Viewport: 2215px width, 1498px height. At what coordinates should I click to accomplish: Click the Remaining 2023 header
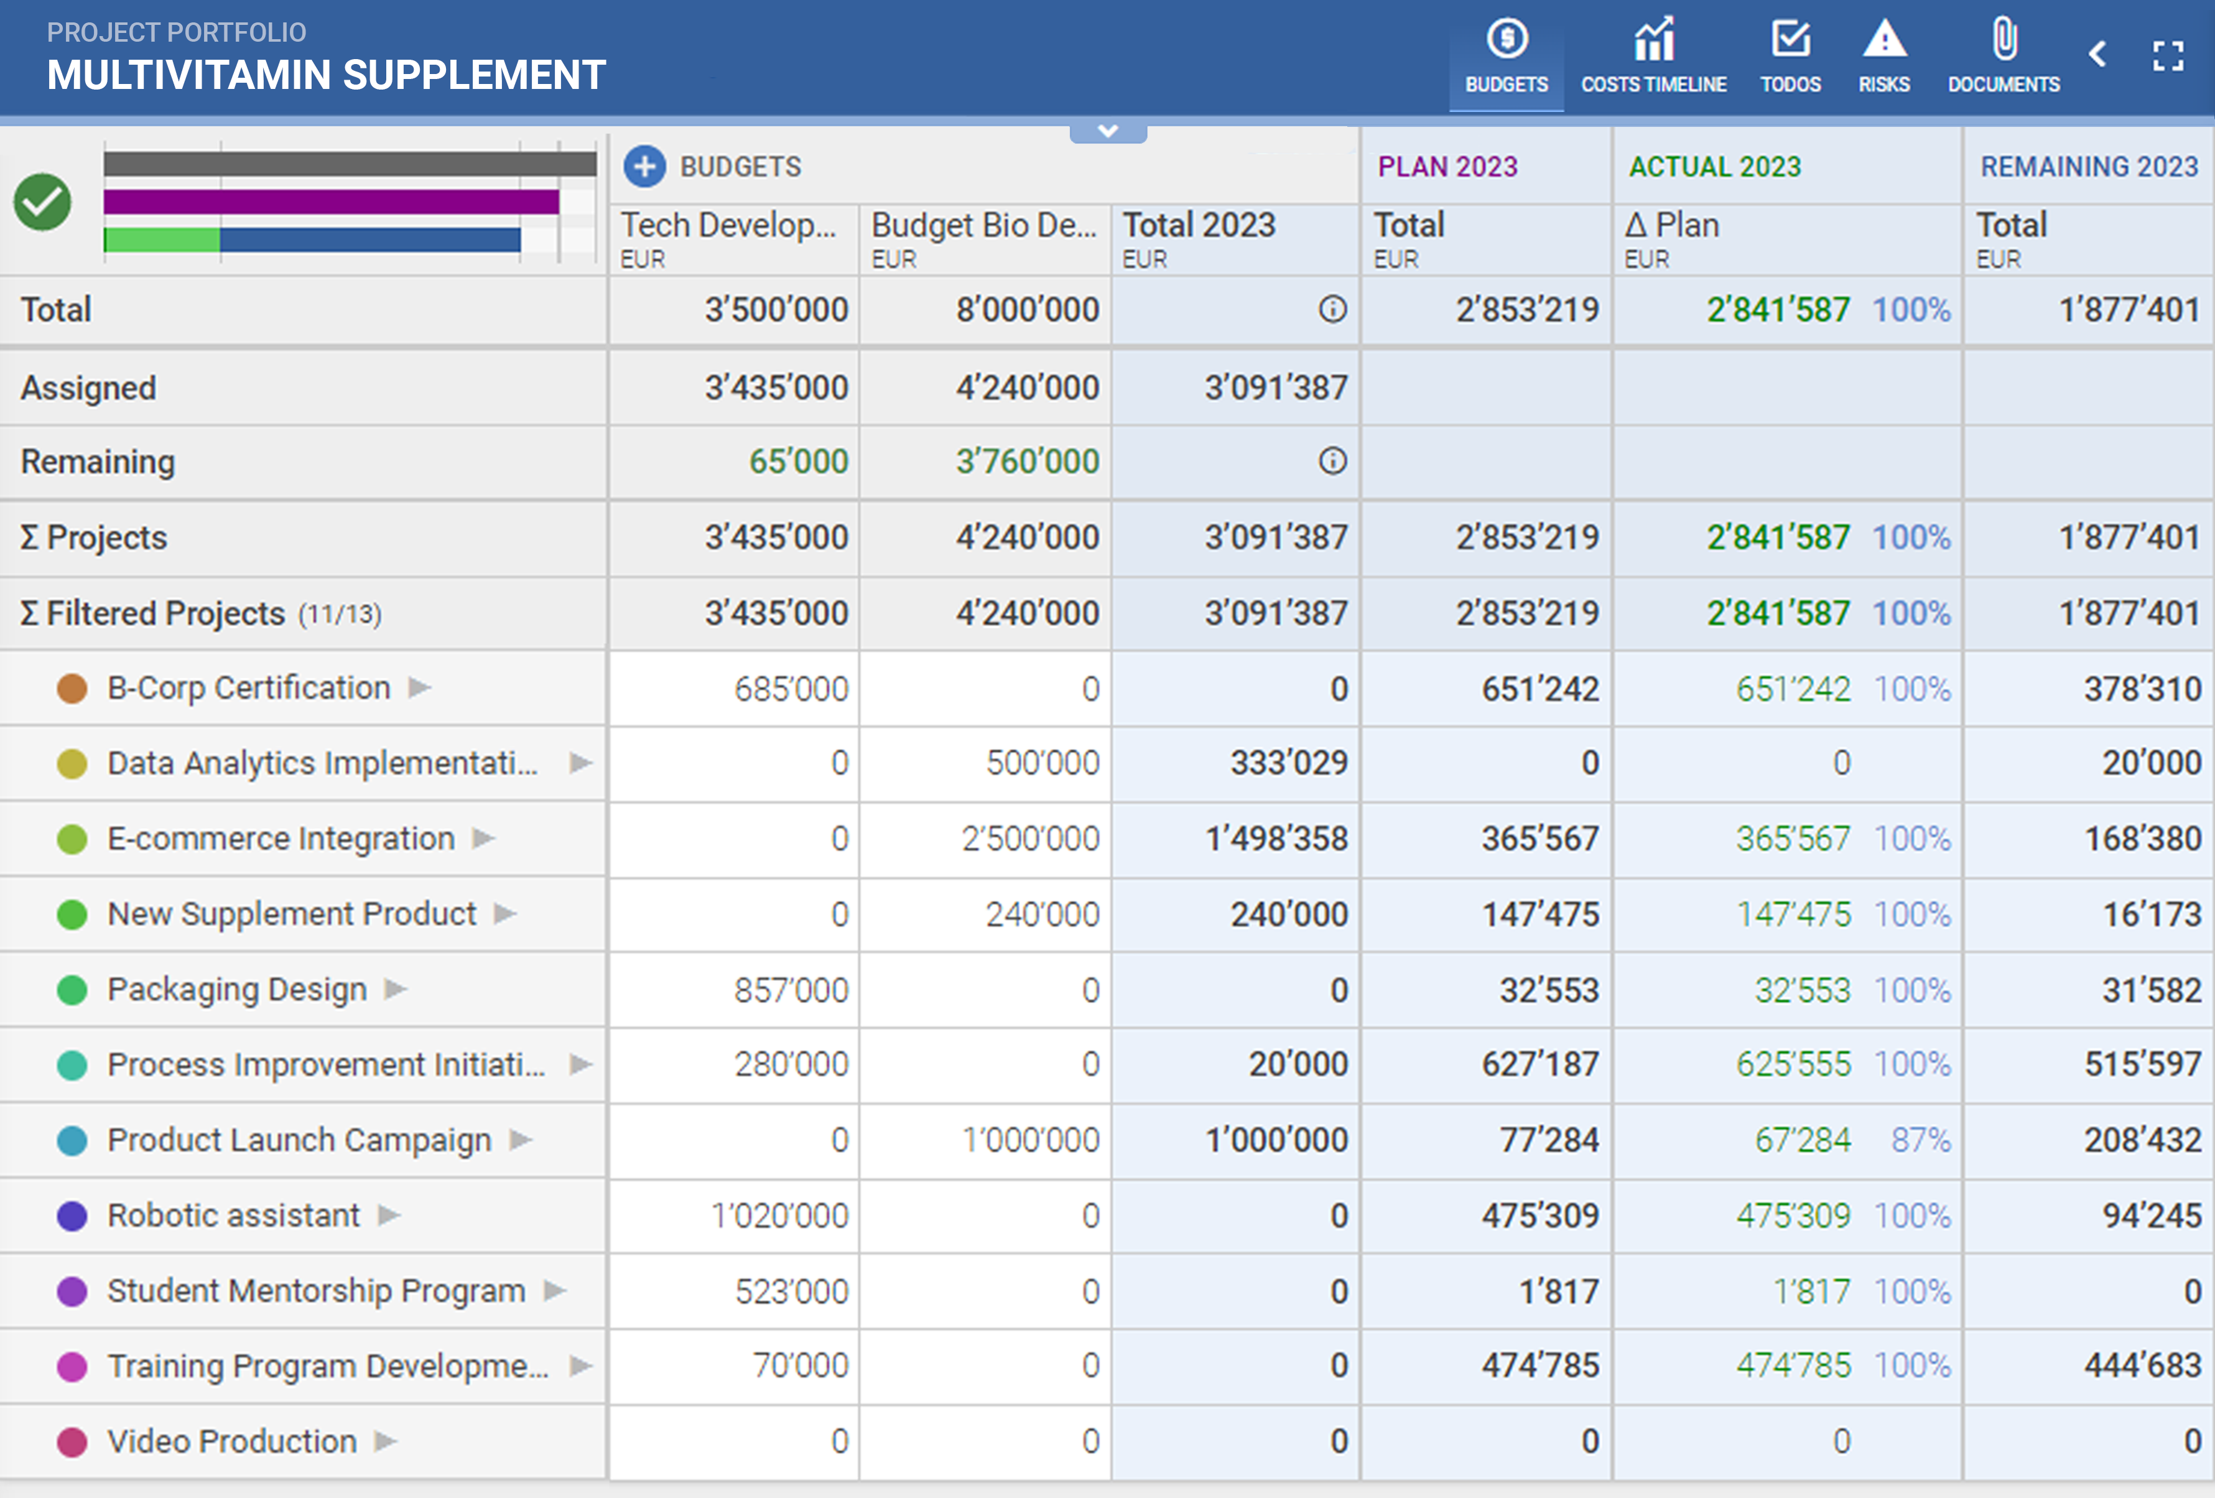2089,167
